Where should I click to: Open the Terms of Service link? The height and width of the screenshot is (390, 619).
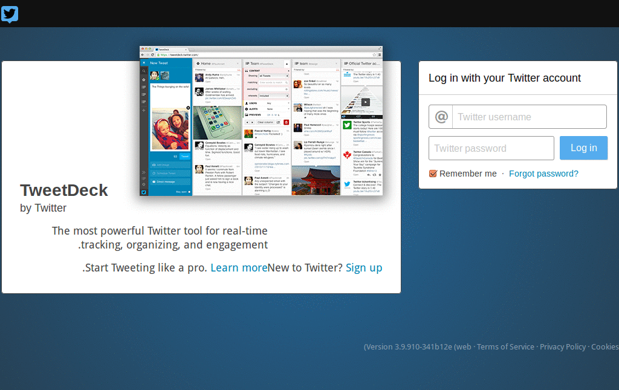click(505, 346)
